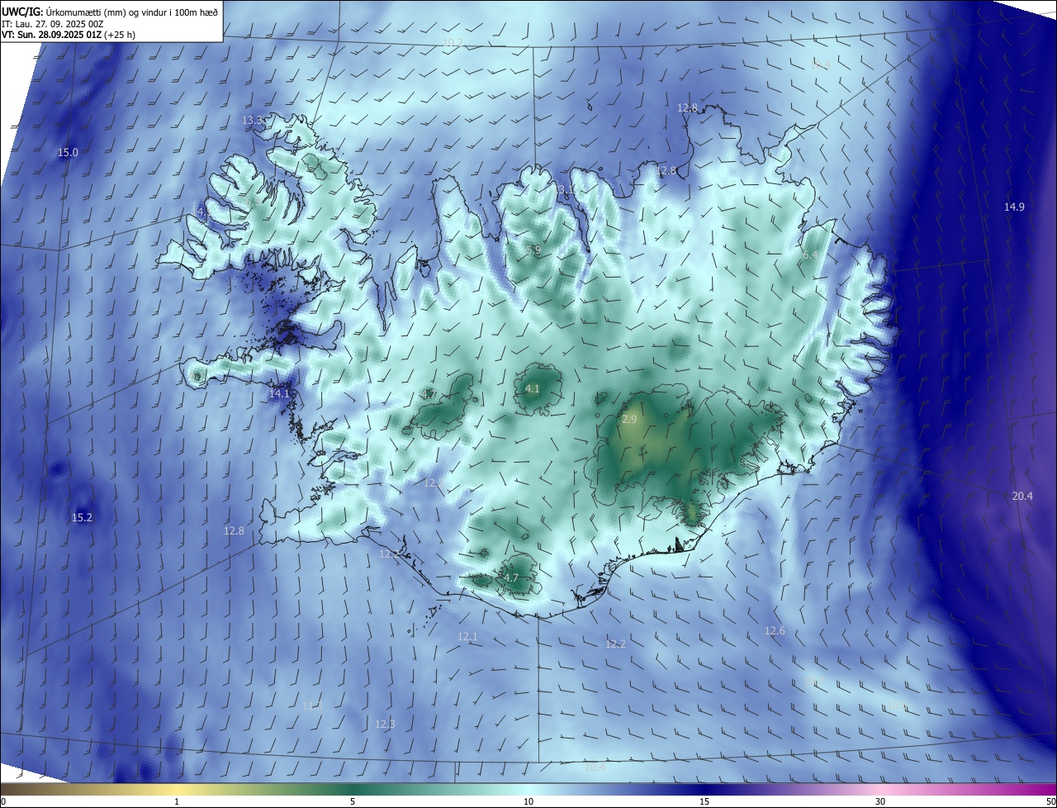1057x808 pixels.
Task: Click the "IT: Lau. 27. 09. 2025 00Z" line
Action: 52,24
